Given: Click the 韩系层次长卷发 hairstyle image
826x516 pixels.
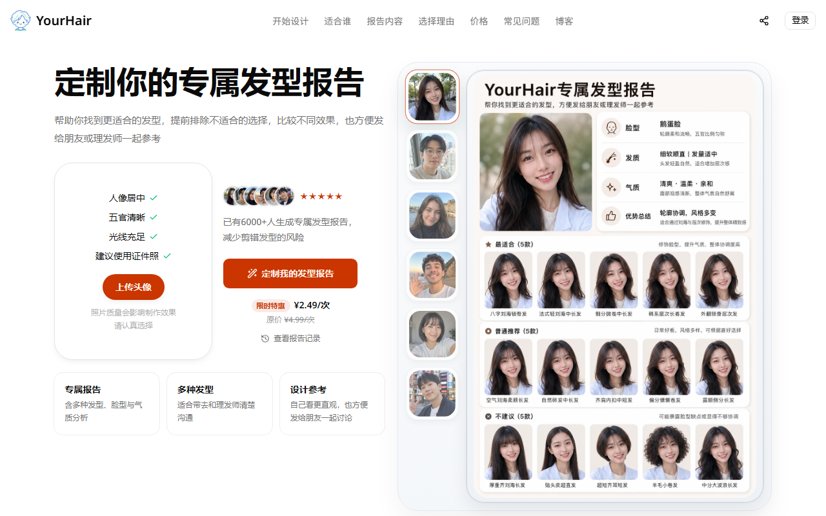Looking at the screenshot, I should (667, 280).
